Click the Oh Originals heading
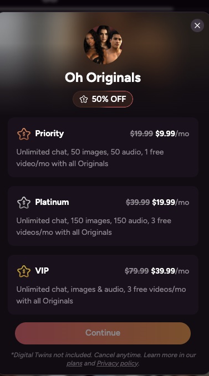Viewport: 209px width, 376px height. click(103, 78)
